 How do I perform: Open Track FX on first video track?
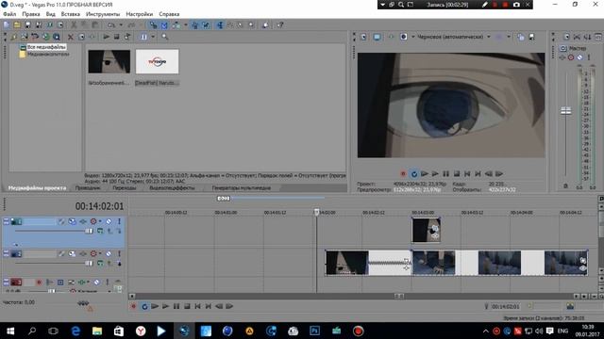click(x=83, y=221)
